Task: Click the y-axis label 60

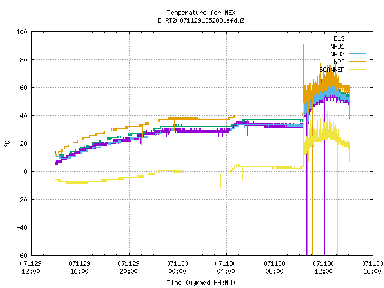Action: (x=23, y=88)
